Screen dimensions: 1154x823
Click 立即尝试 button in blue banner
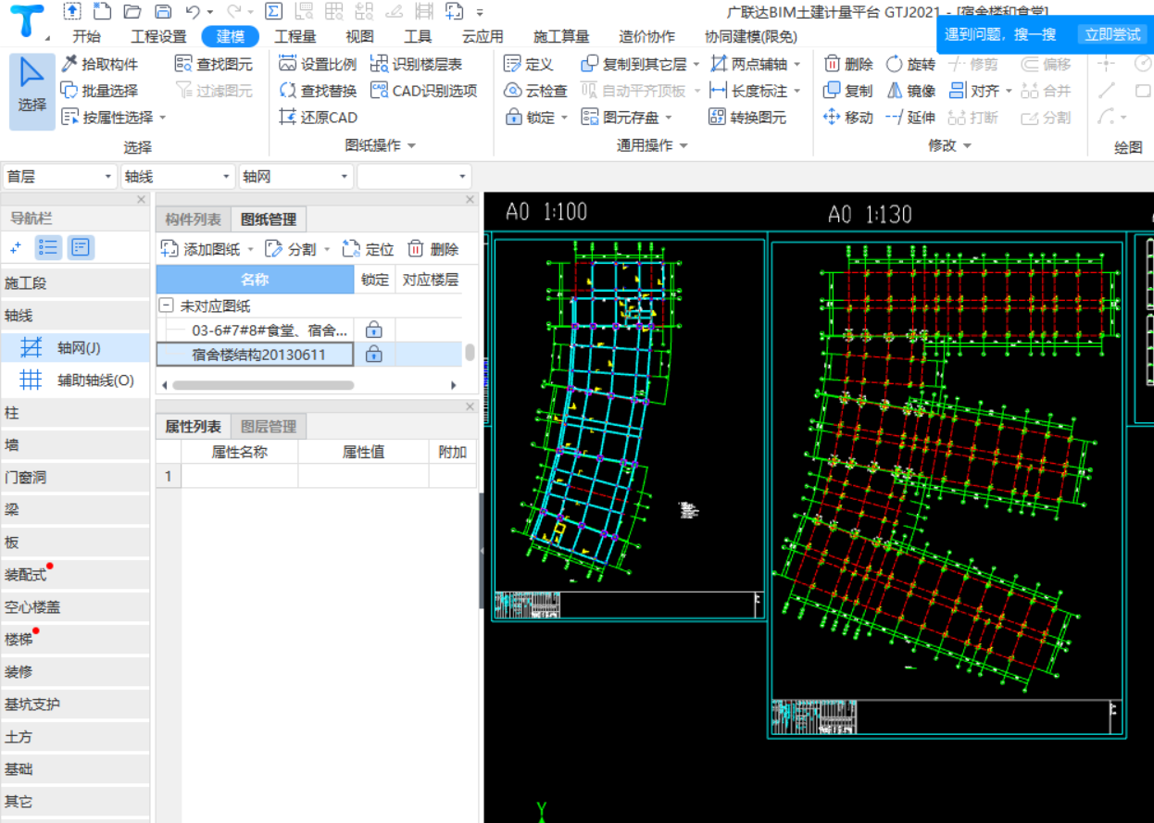click(x=1112, y=33)
